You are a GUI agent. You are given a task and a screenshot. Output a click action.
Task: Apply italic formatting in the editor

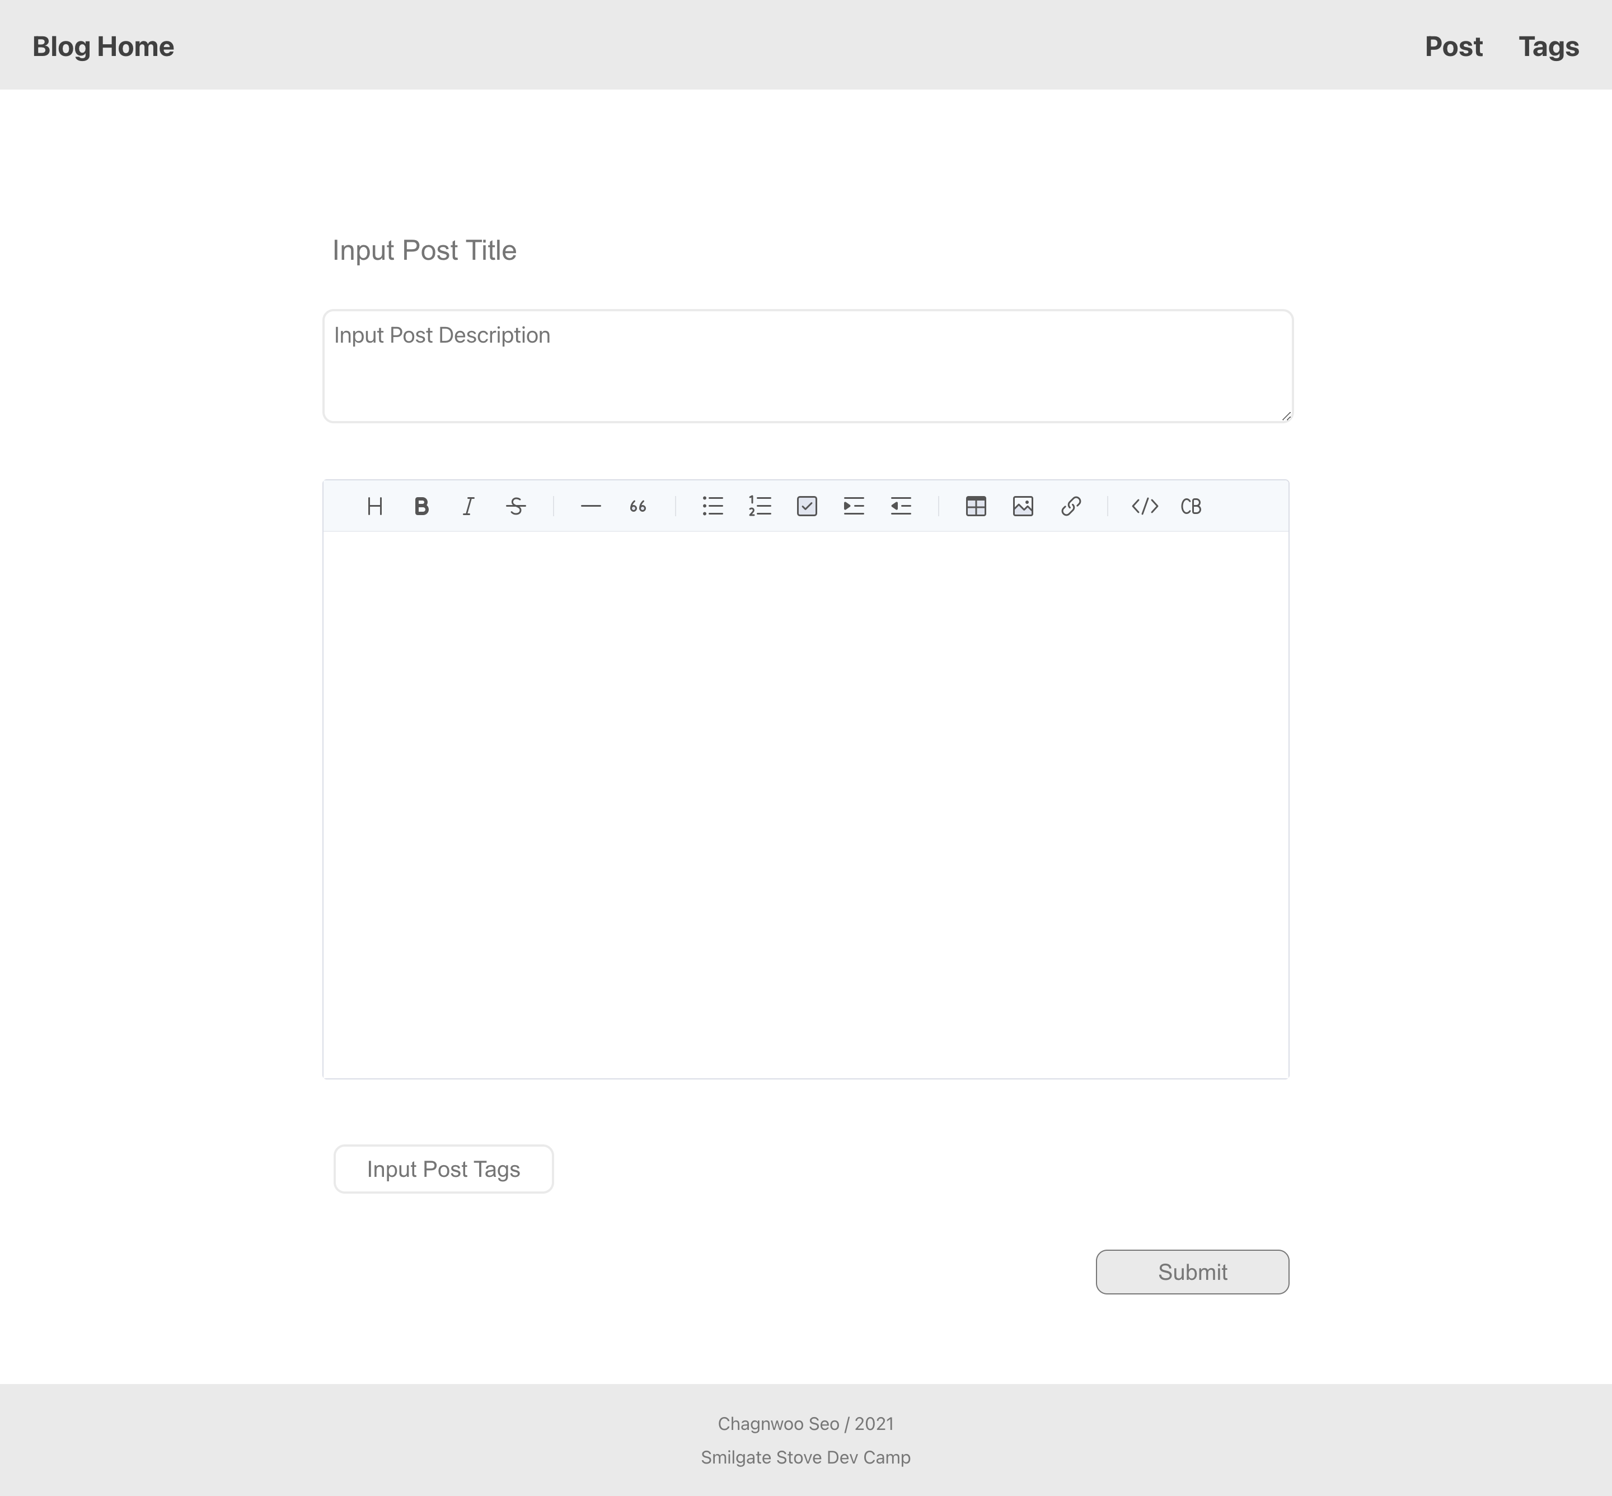click(x=468, y=507)
